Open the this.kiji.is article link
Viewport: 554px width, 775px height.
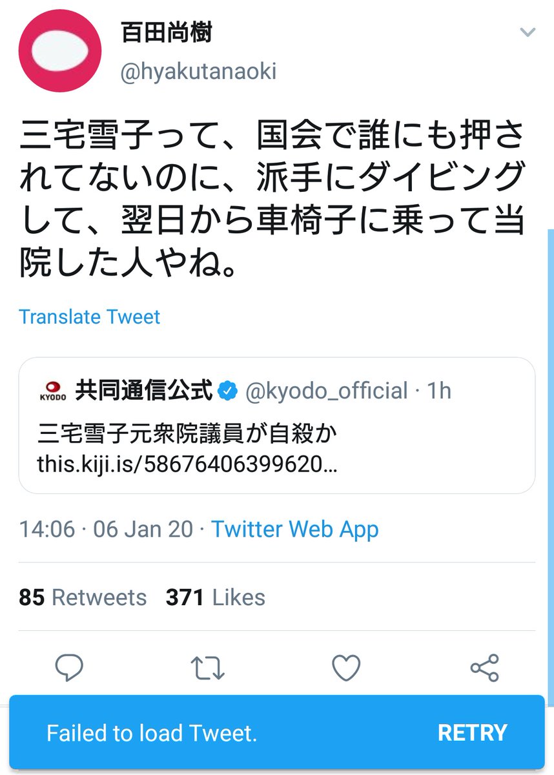coord(188,464)
